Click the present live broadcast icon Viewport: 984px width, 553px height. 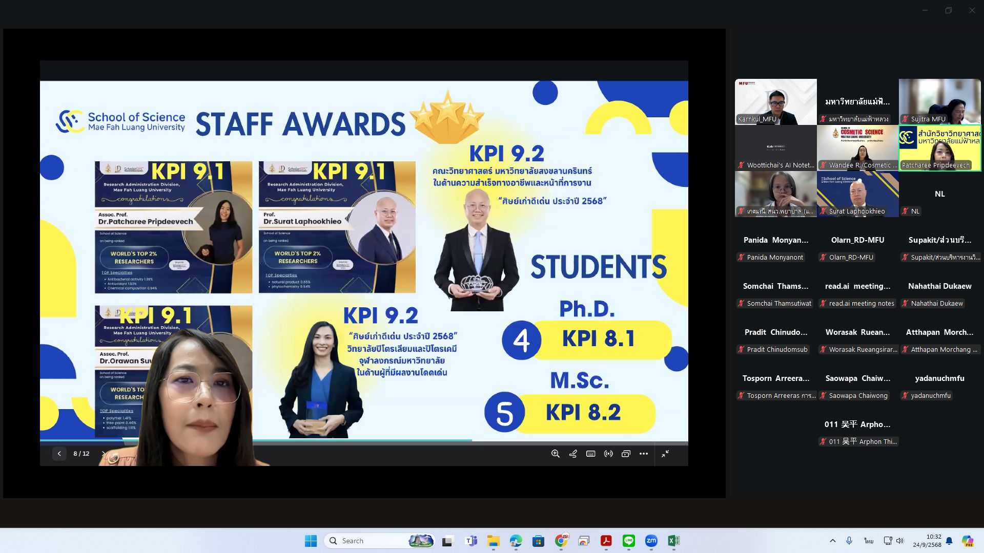[x=608, y=454]
